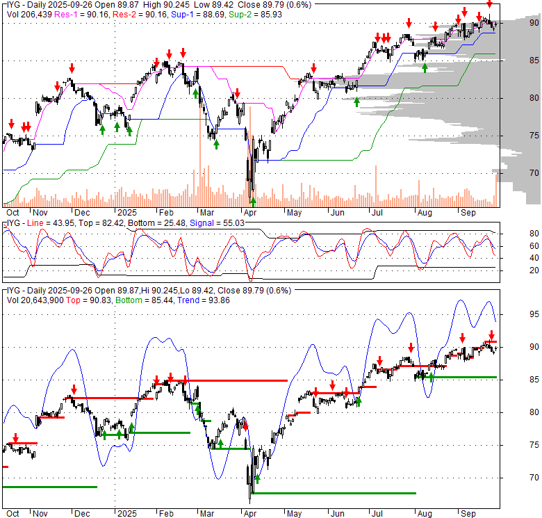542x518 pixels.
Task: Click the 85 price label on top chart
Action: (x=534, y=60)
